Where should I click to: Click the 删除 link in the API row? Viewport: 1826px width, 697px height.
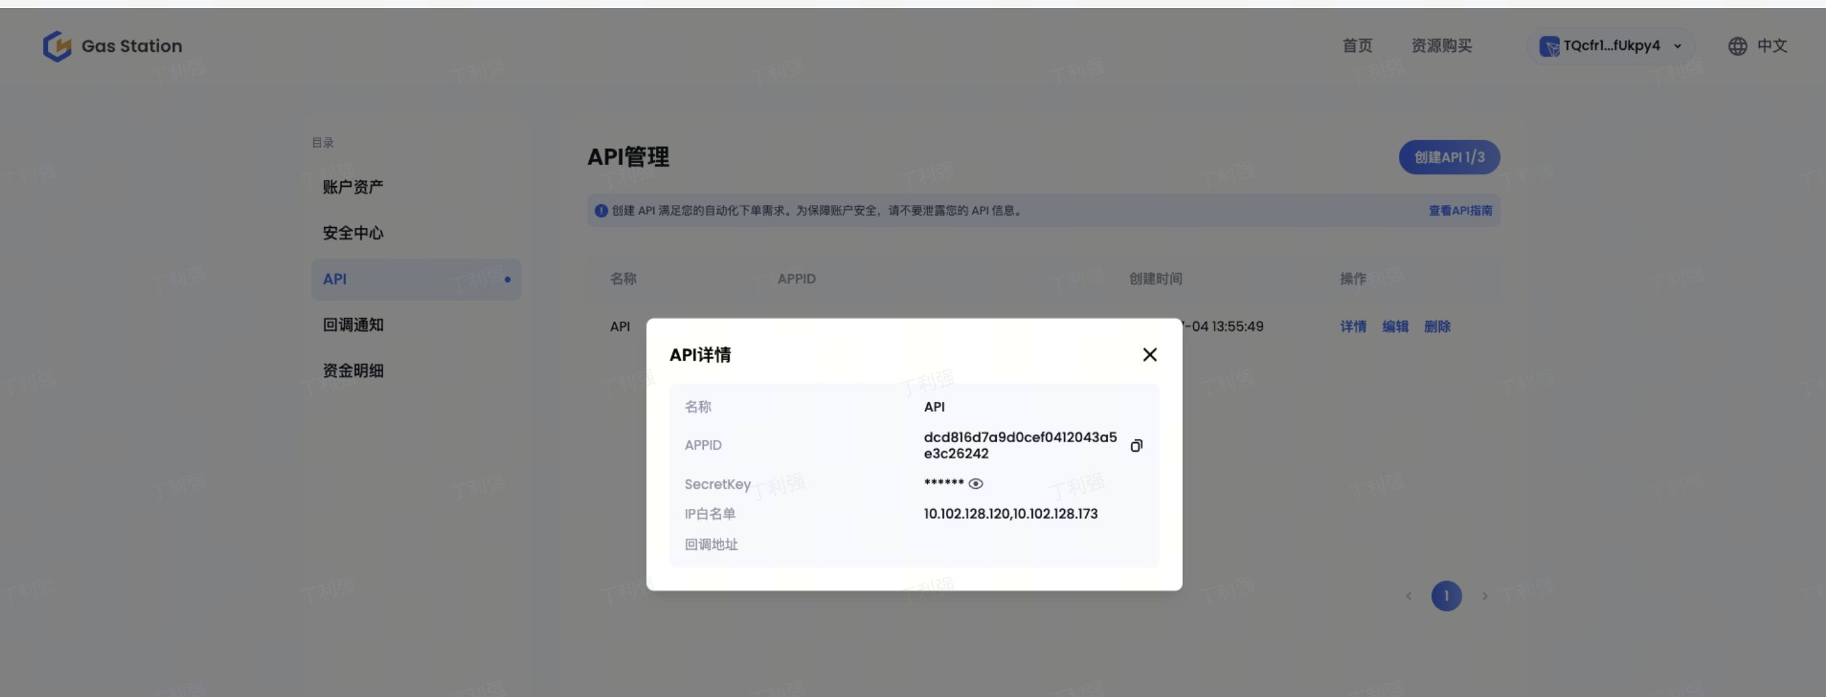[1437, 326]
